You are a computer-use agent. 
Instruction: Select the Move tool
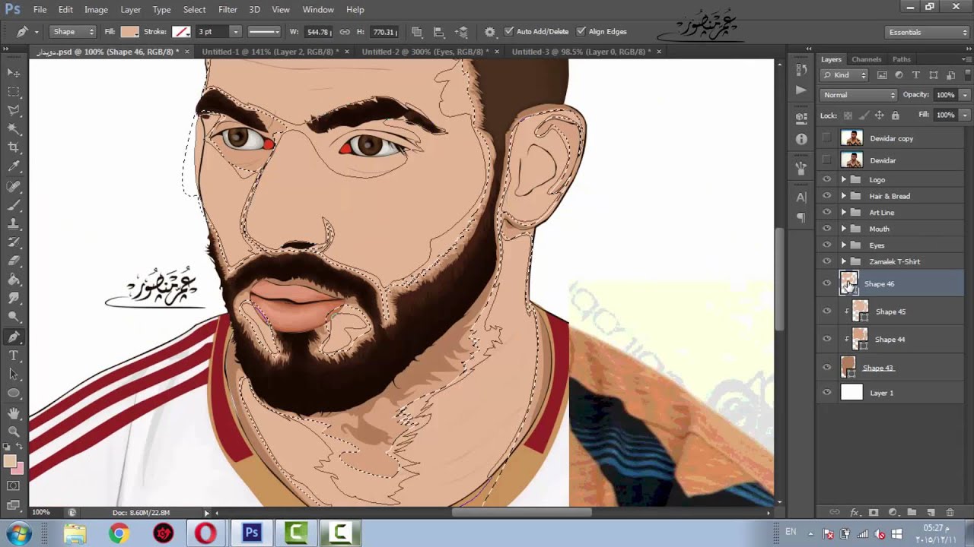[x=14, y=72]
